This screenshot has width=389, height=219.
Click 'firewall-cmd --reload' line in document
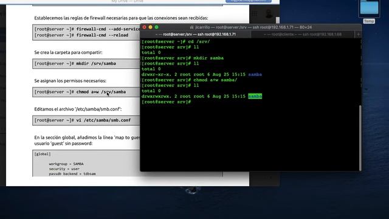click(81, 35)
